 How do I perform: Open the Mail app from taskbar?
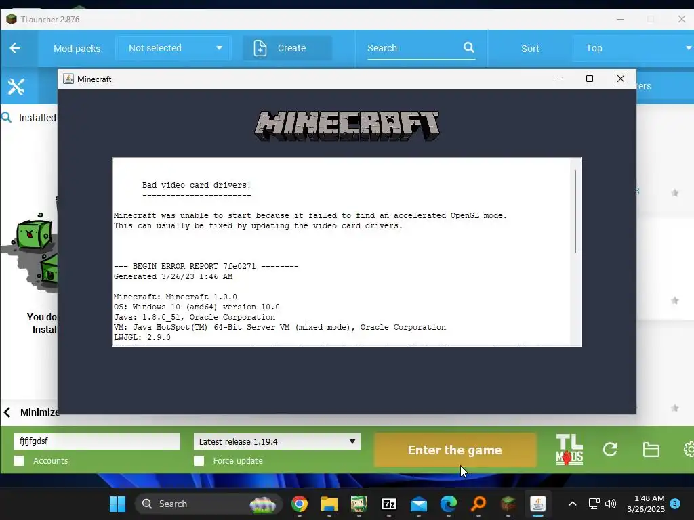[x=419, y=504]
